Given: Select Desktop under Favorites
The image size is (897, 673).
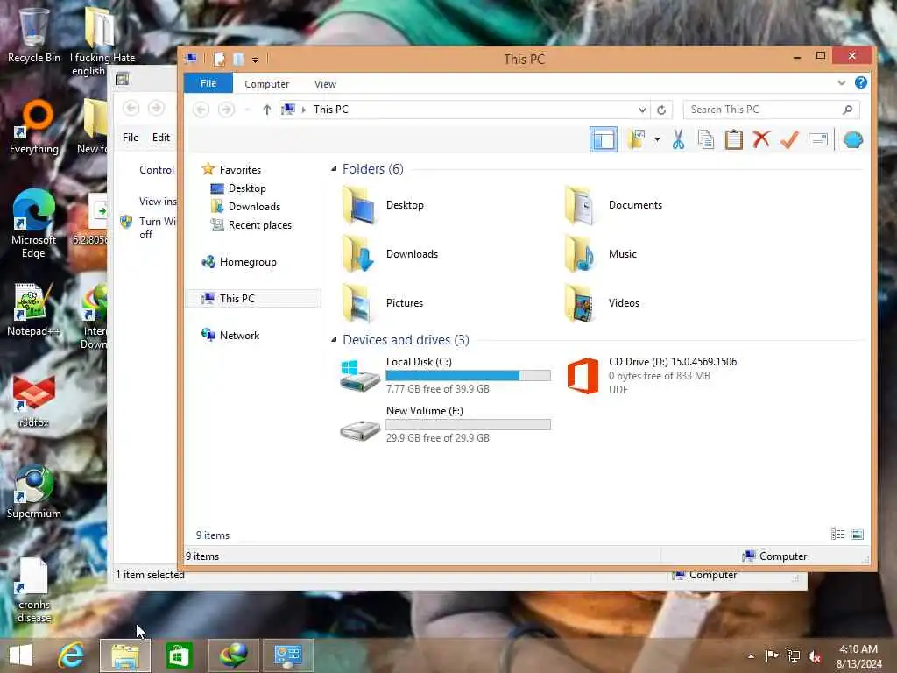Looking at the screenshot, I should click(246, 188).
